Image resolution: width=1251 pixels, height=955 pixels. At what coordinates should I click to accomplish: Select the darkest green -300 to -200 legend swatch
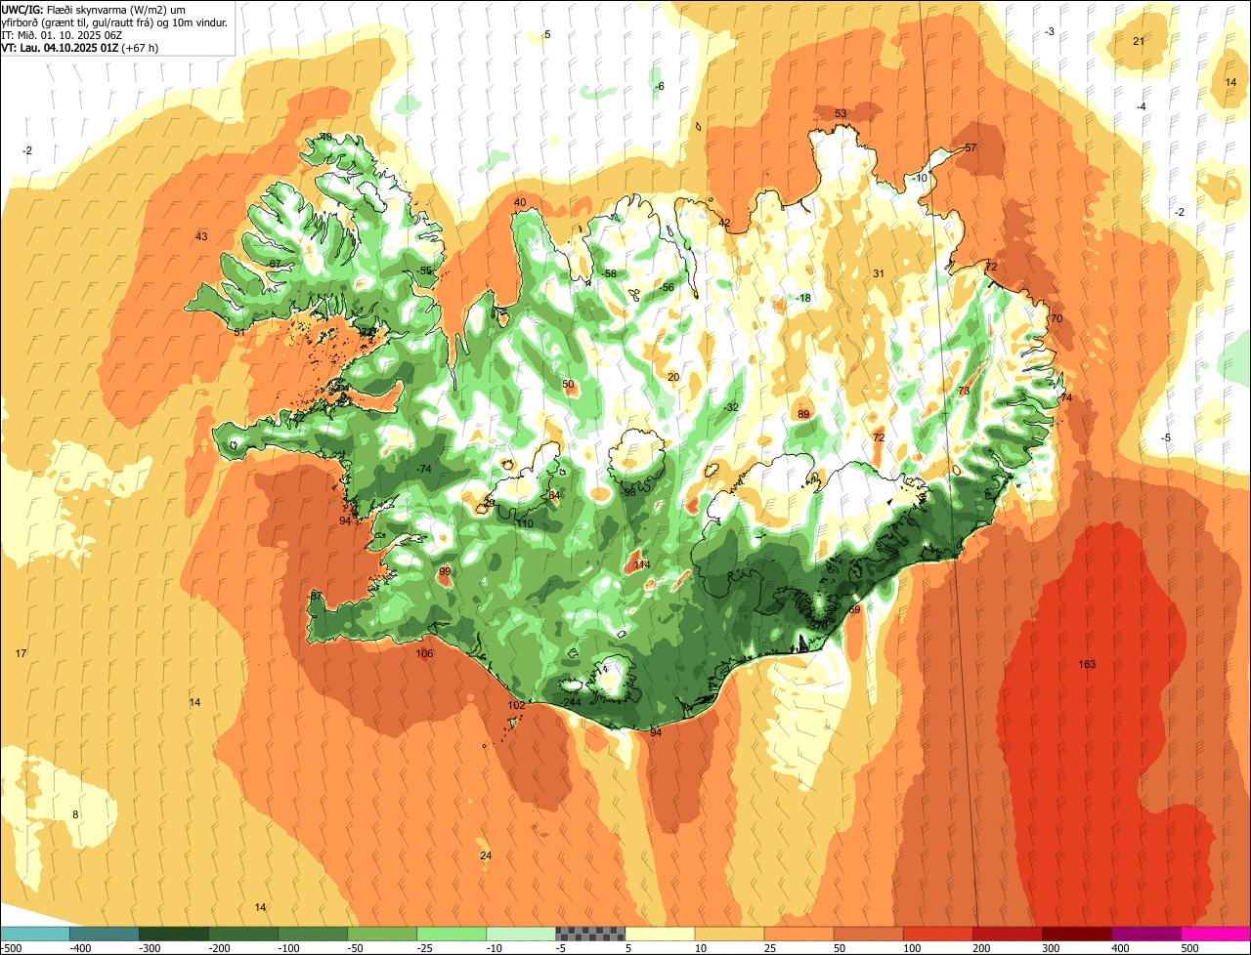point(174,934)
